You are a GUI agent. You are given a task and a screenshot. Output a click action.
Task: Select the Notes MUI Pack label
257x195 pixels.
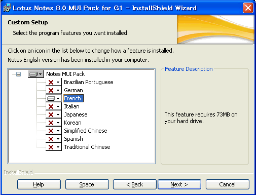65,74
